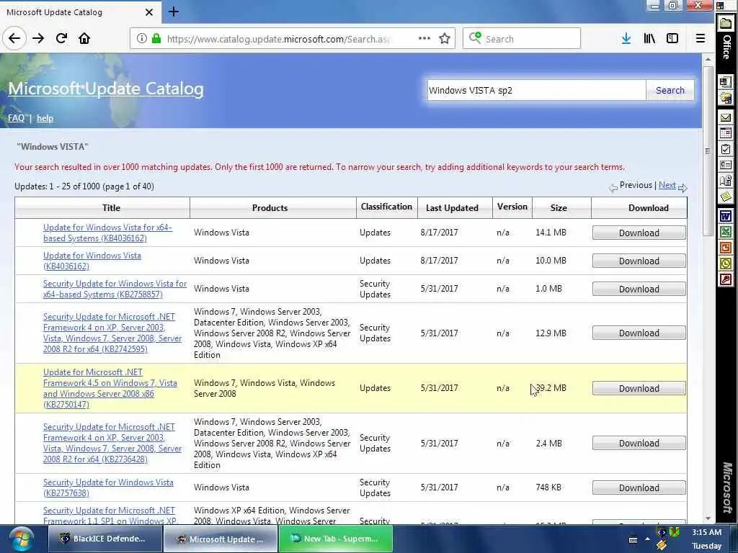Open page actions three-dot menu
This screenshot has width=738, height=553.
(424, 39)
